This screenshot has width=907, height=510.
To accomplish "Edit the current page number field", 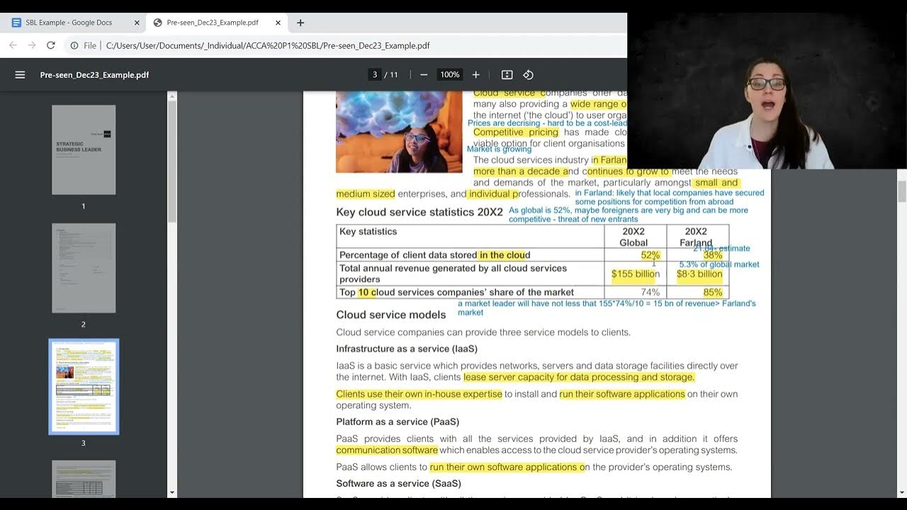I will coord(375,74).
